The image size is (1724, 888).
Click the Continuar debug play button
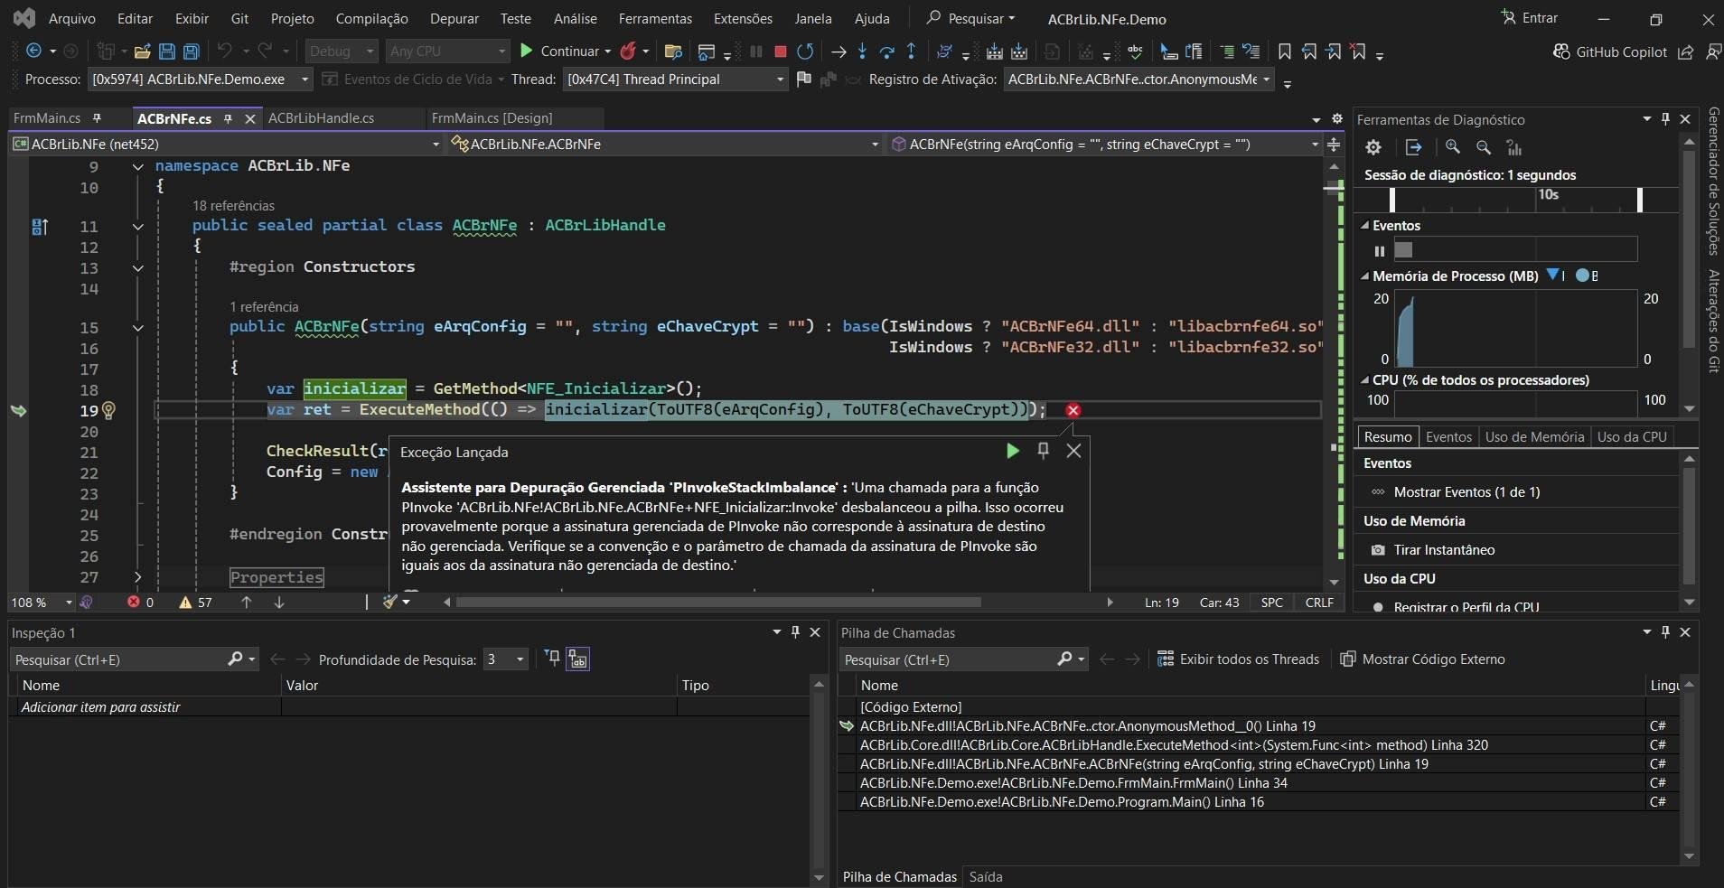click(x=565, y=51)
